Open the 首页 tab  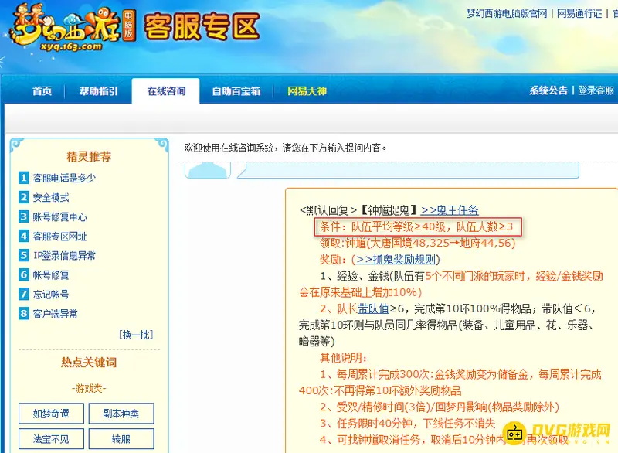click(42, 91)
